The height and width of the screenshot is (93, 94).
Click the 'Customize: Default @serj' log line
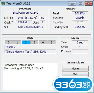(x=19, y=65)
